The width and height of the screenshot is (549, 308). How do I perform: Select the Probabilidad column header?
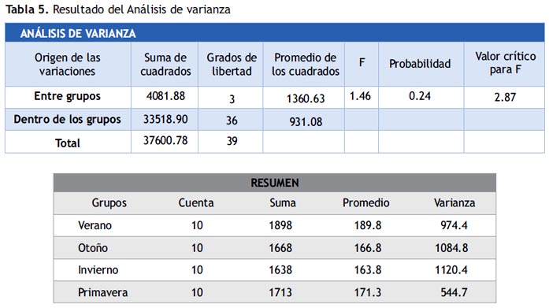[421, 65]
